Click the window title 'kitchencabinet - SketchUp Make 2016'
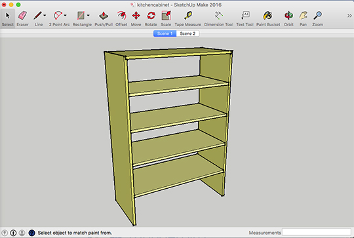The image size is (354, 238). [x=179, y=5]
